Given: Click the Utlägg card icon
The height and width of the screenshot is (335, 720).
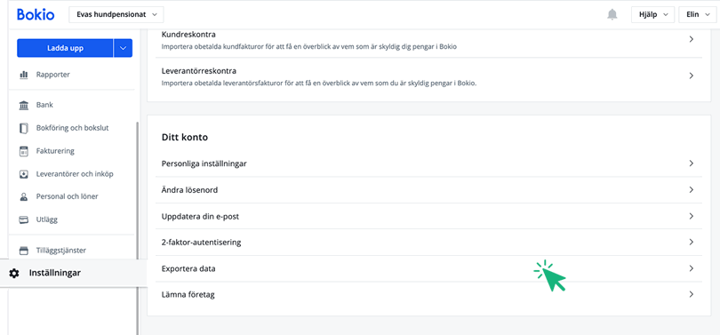Looking at the screenshot, I should pyautogui.click(x=23, y=219).
